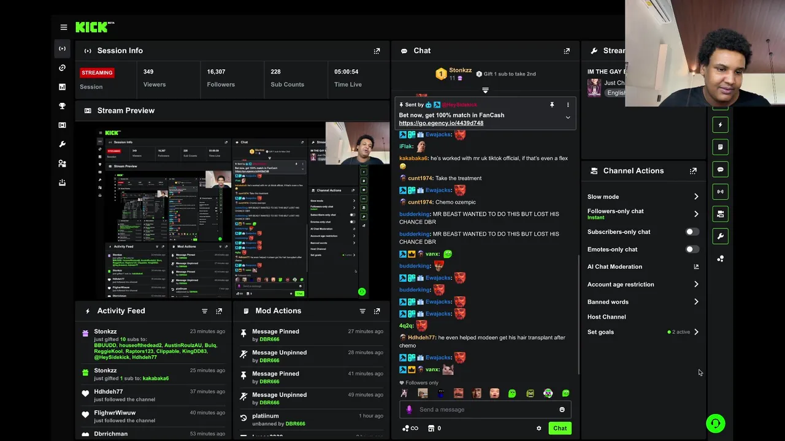The width and height of the screenshot is (785, 441).
Task: Click FlighwrWiwuw followed entry in Activity Feed
Action: pyautogui.click(x=153, y=417)
